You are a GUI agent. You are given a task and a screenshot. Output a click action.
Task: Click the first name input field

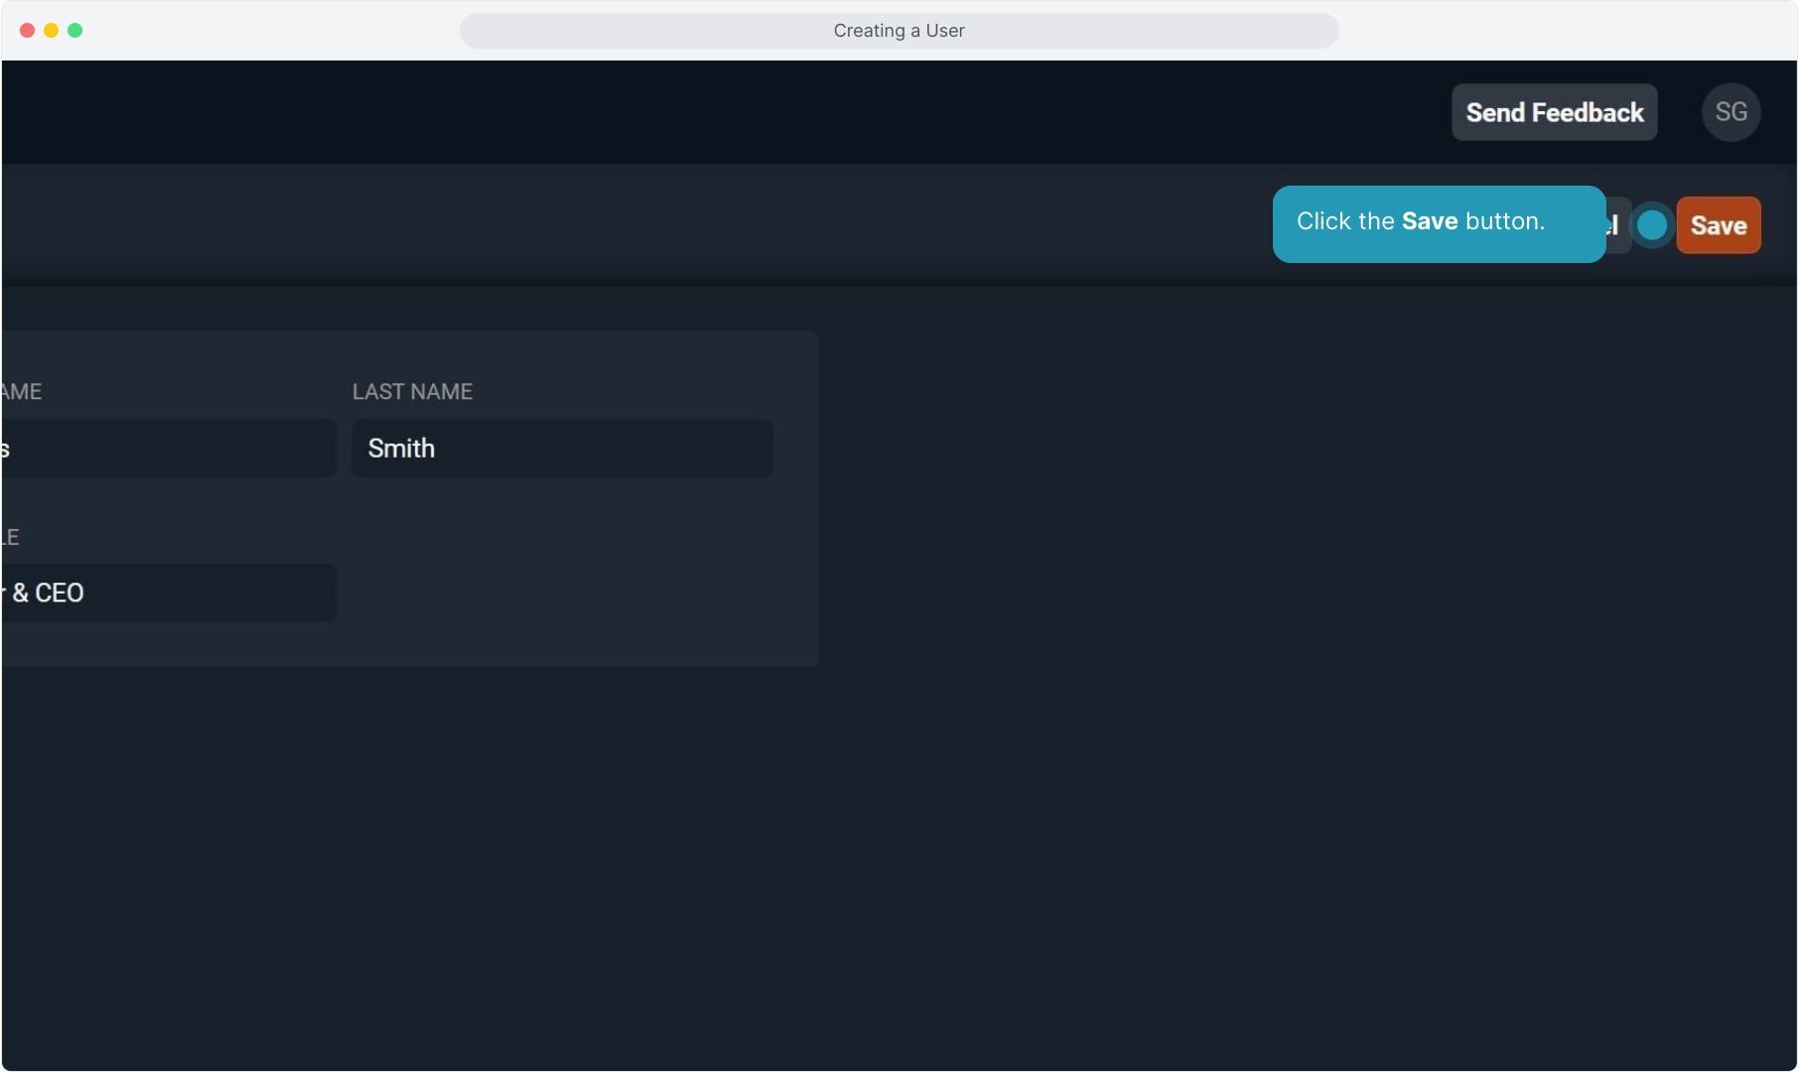(x=169, y=449)
